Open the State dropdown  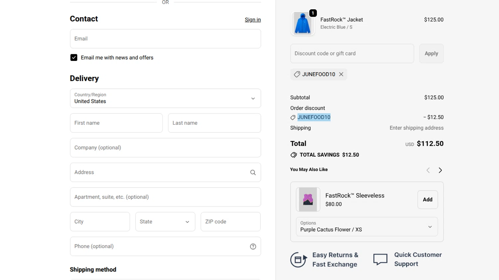click(165, 222)
